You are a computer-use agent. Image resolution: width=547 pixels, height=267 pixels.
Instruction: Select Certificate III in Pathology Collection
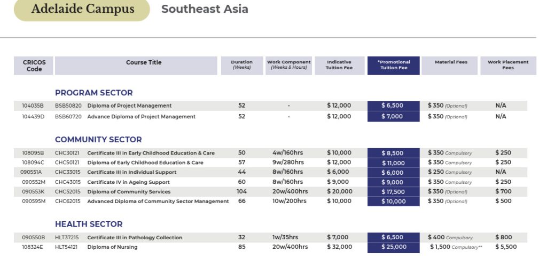click(x=135, y=238)
